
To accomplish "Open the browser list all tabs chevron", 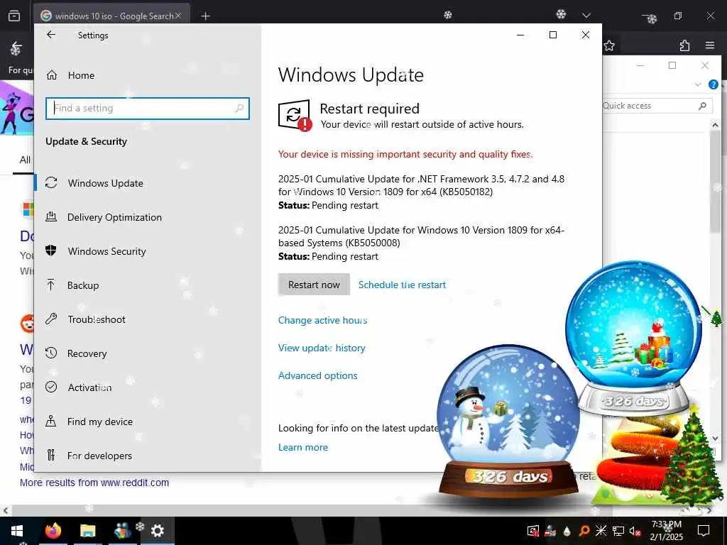I will tap(586, 16).
